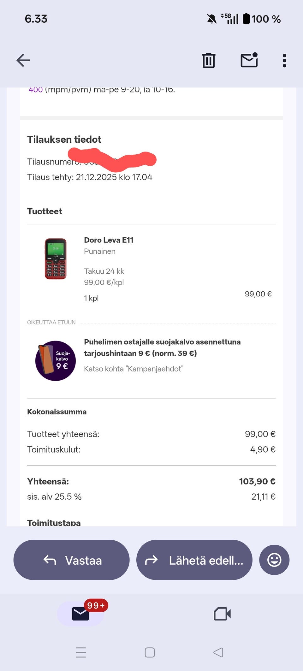This screenshot has height=671, width=303.
Task: Tap the purple 400 phone number link
Action: [36, 90]
